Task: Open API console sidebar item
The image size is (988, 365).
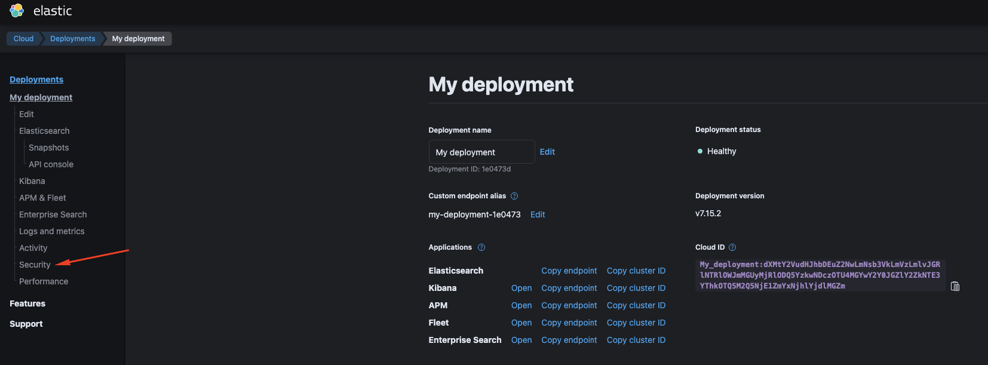Action: pos(51,164)
